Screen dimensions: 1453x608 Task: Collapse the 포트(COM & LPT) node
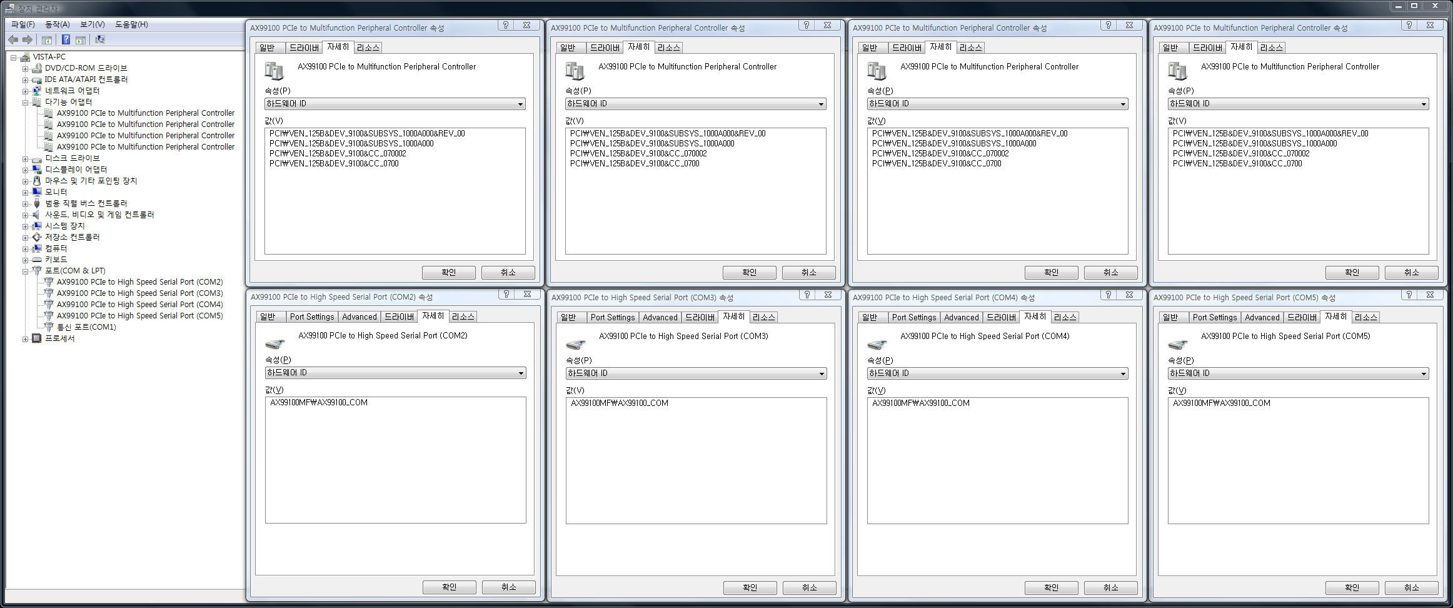coord(25,271)
